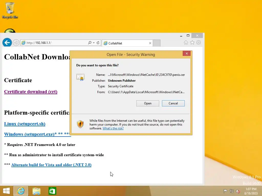The height and width of the screenshot is (196, 262).
Task: Open the Linux (setupcert.sh) link
Action: point(25,124)
